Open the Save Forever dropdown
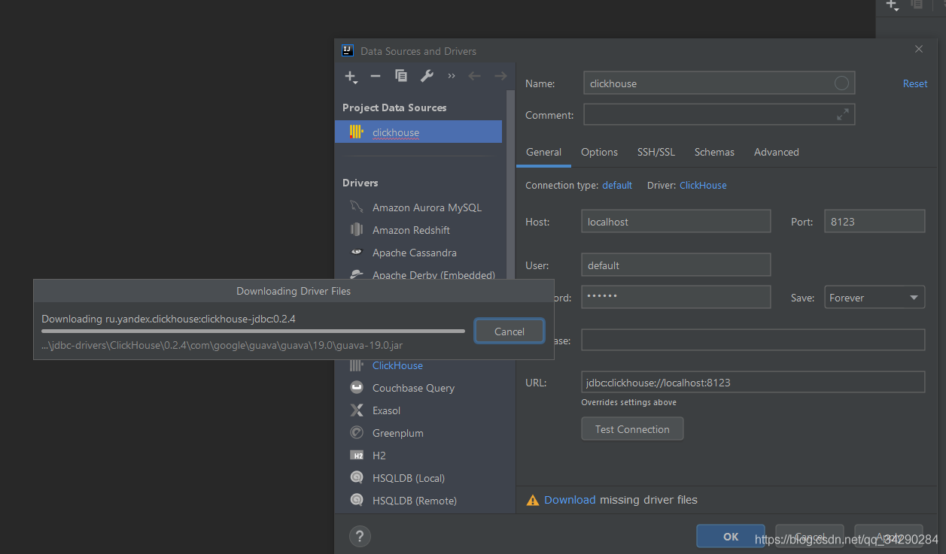The height and width of the screenshot is (554, 946). pyautogui.click(x=875, y=297)
